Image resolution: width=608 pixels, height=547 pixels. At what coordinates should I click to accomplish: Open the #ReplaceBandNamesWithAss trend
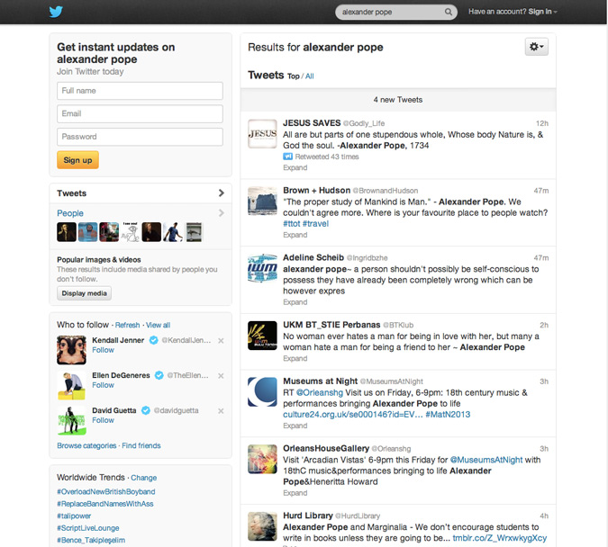[x=105, y=504]
